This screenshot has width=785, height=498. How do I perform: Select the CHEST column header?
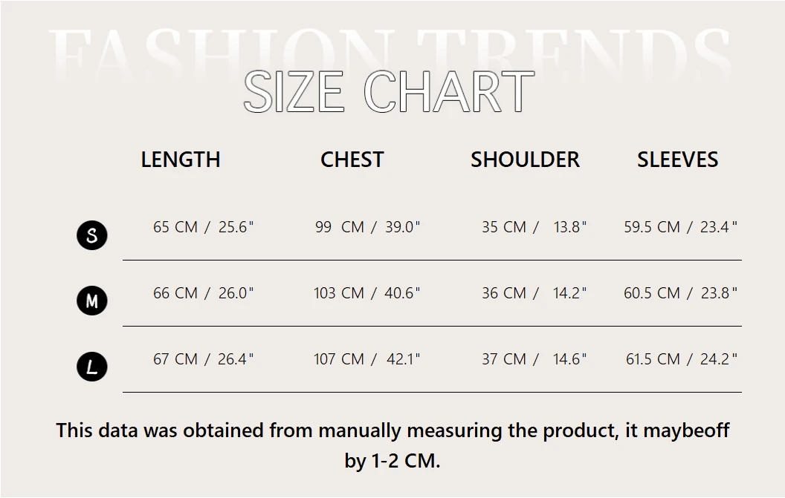tap(352, 160)
